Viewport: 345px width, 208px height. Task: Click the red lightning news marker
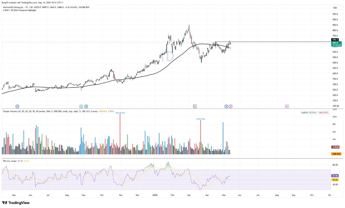coord(231,106)
